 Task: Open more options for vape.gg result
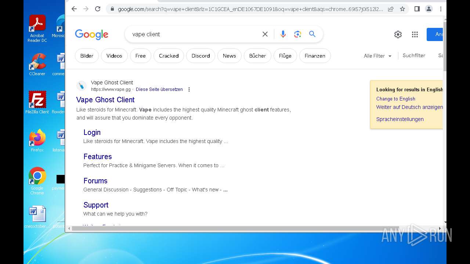(189, 89)
